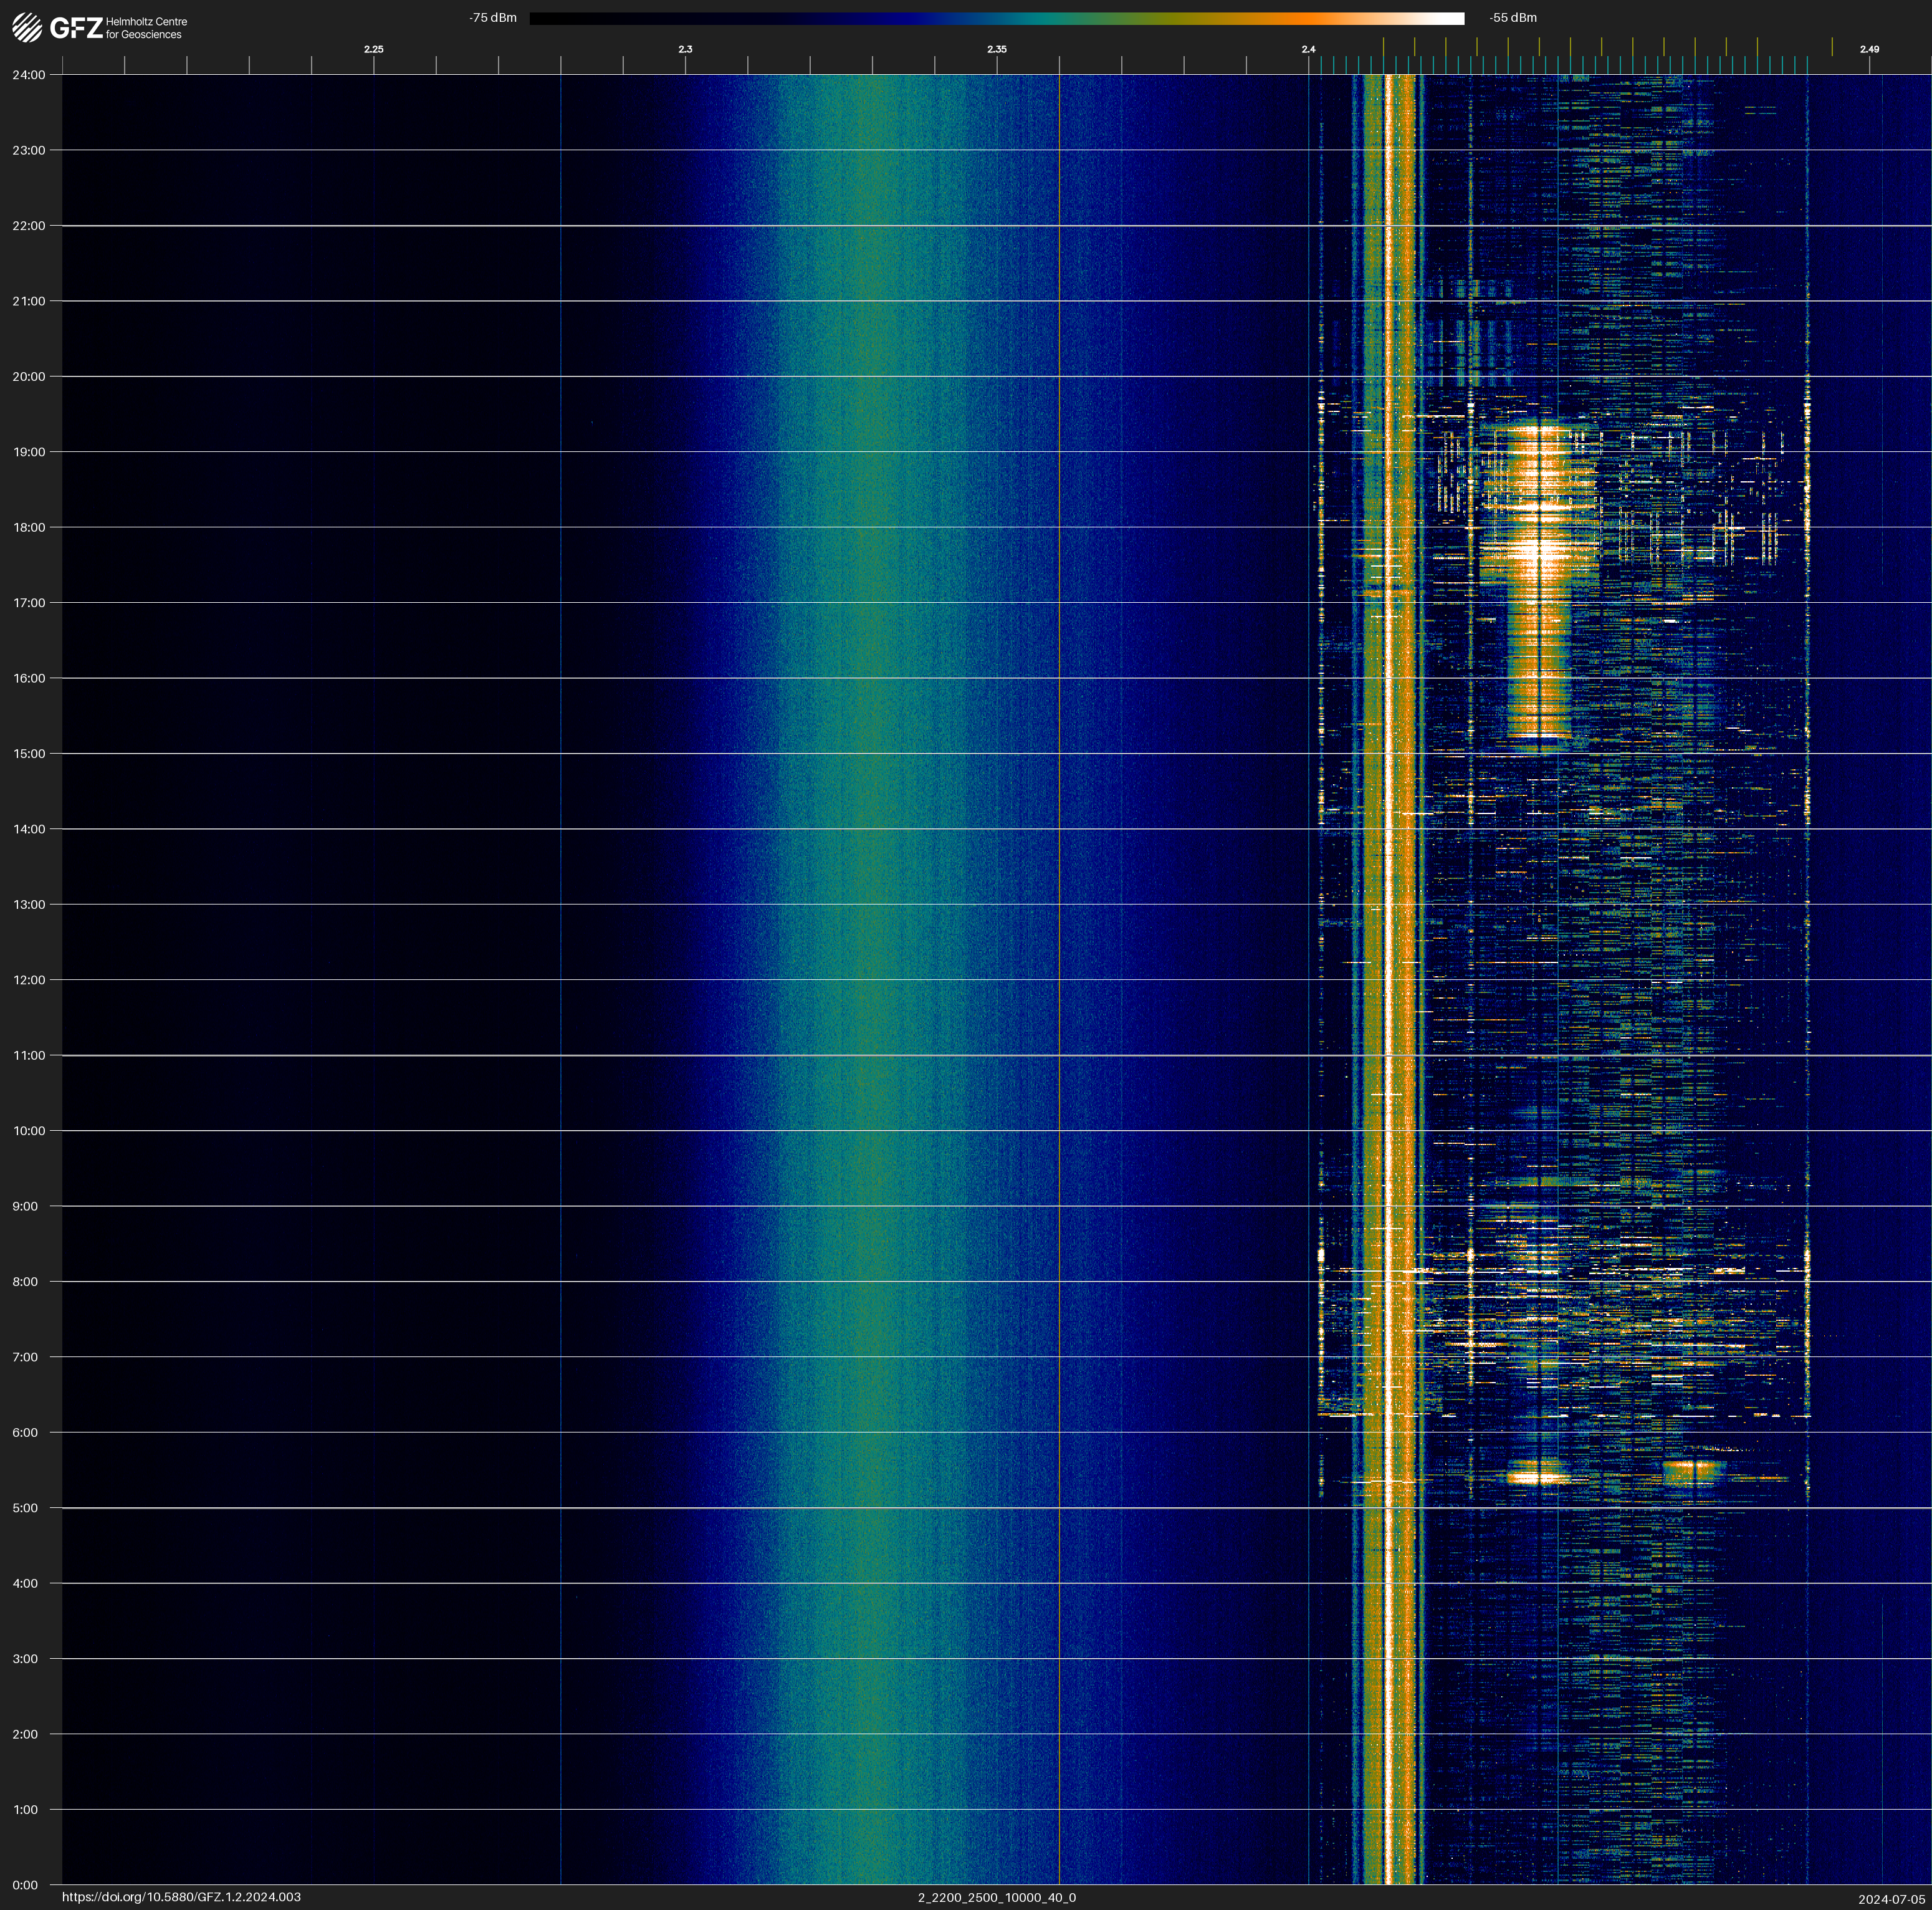Click the Helmholtz Centre for Geosciences text
Viewport: 1932px width, 1910px height.
tap(146, 28)
